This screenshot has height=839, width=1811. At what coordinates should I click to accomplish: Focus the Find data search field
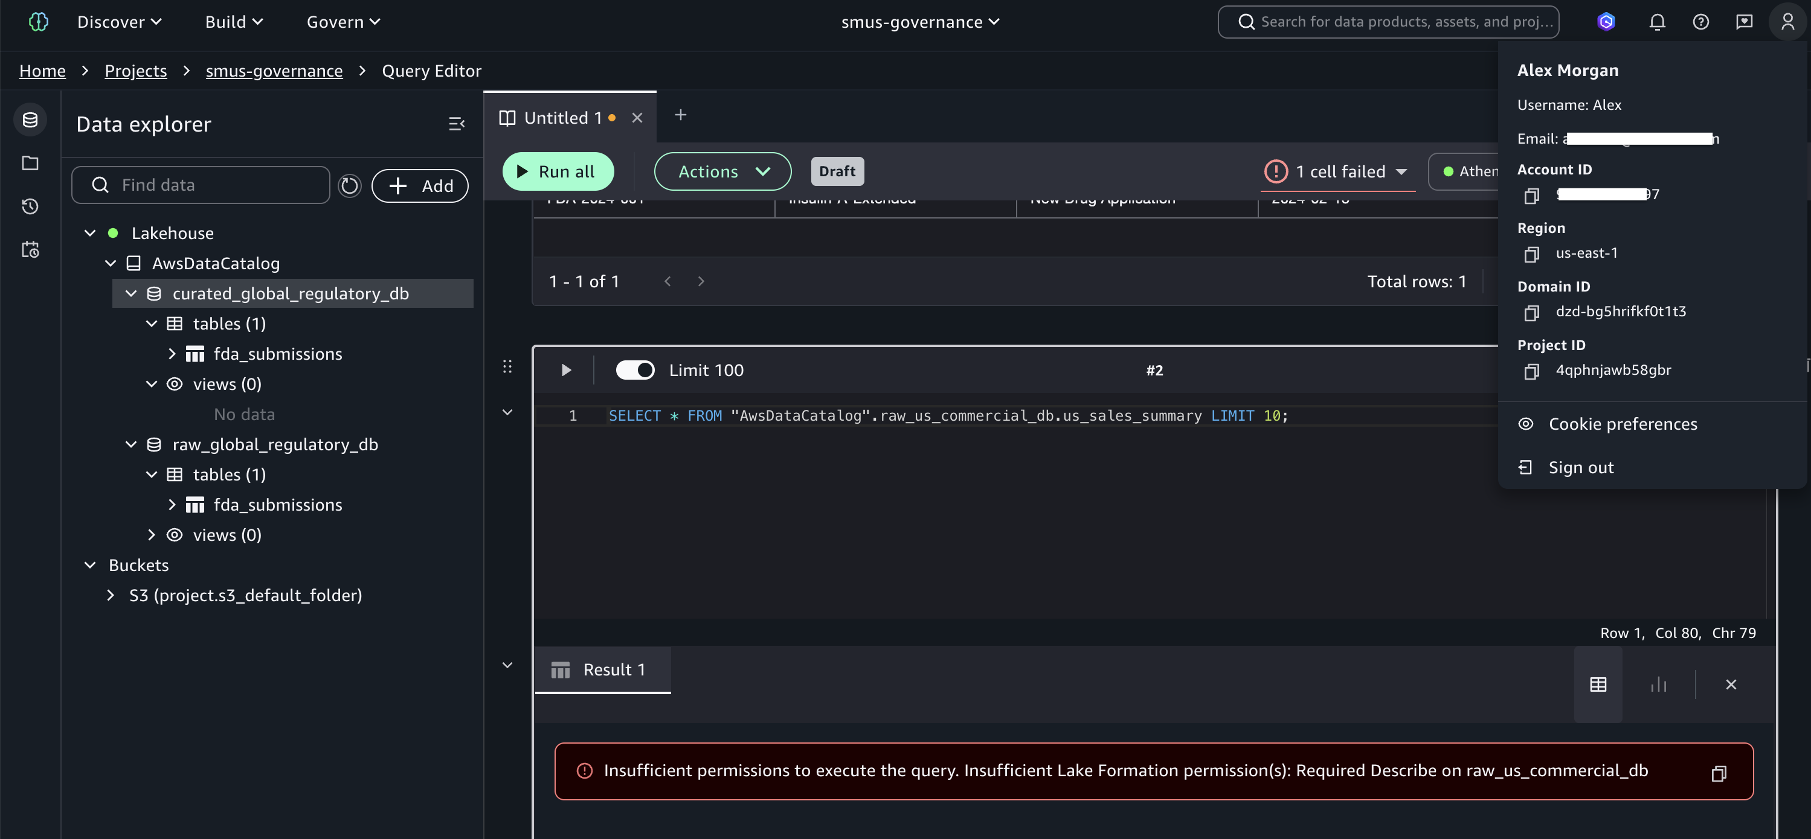[x=201, y=185]
